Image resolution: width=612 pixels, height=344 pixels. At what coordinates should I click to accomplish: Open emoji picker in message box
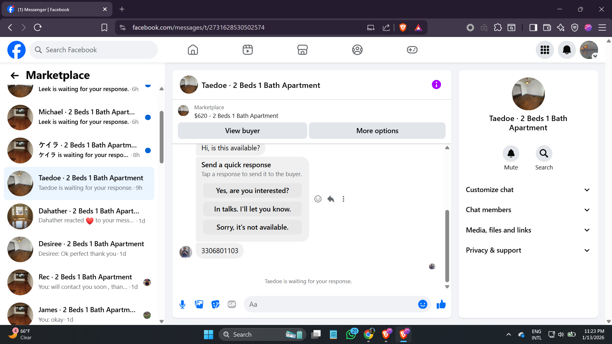(x=422, y=305)
